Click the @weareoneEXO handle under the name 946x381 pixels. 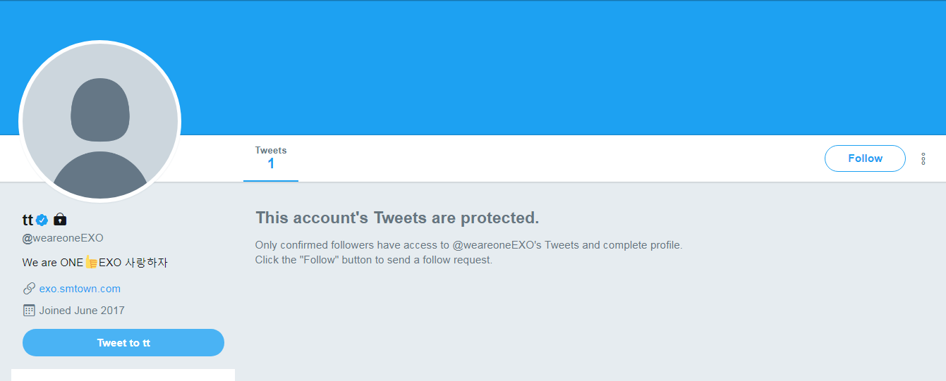click(x=63, y=238)
